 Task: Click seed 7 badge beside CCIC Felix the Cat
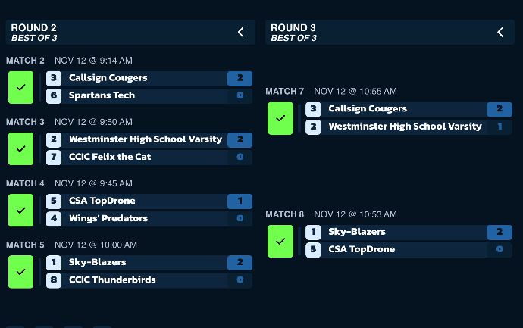pos(54,158)
